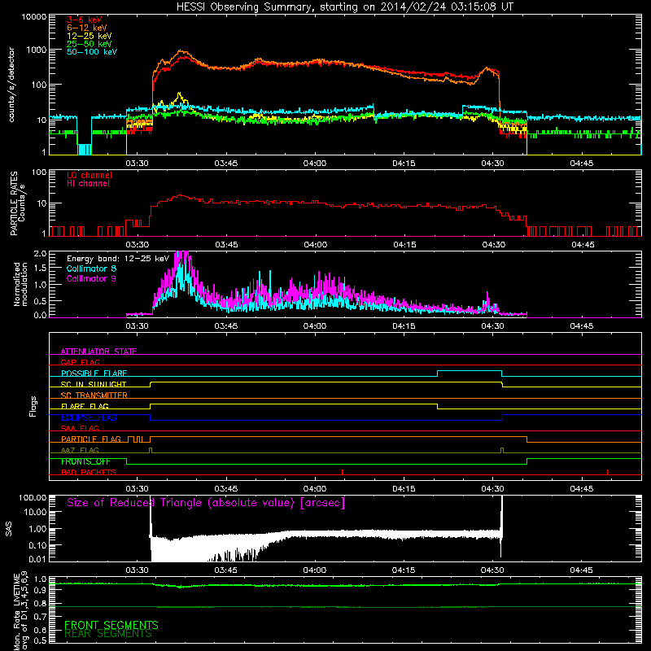Click the BAD PACKETS spike near 04:05
The image size is (651, 651).
tap(343, 472)
